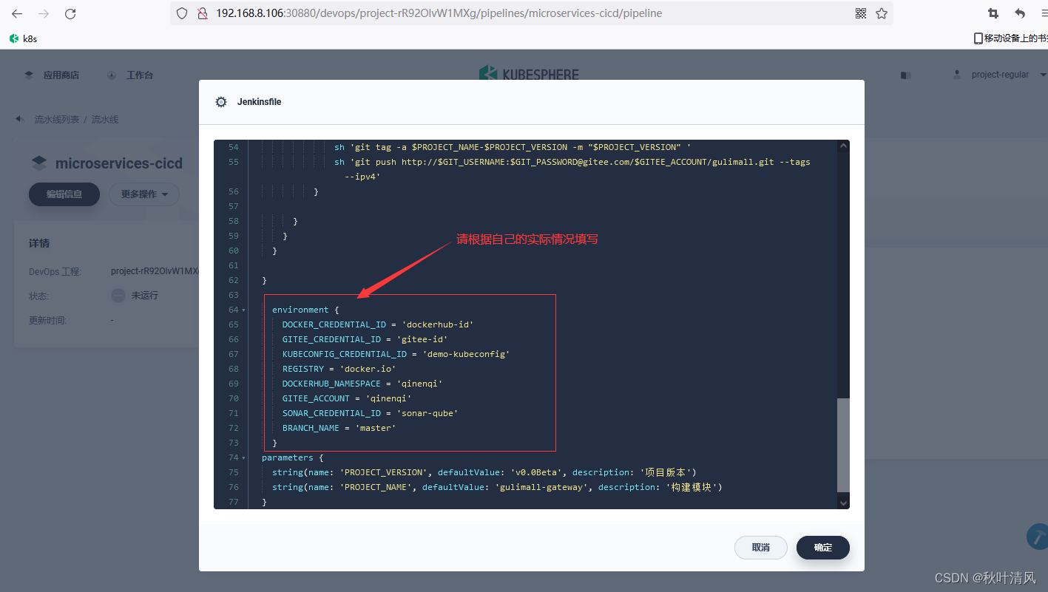Click the SONAR_CREDENTIAL_ID line
This screenshot has width=1048, height=592.
pyautogui.click(x=370, y=413)
